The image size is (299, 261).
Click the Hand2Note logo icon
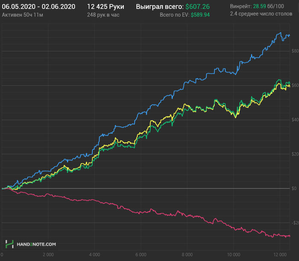9,244
